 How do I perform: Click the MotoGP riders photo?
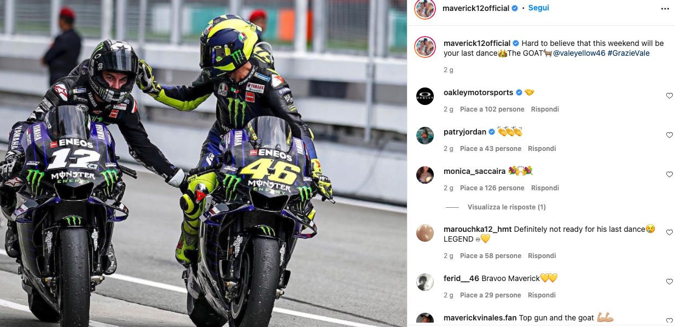click(203, 163)
